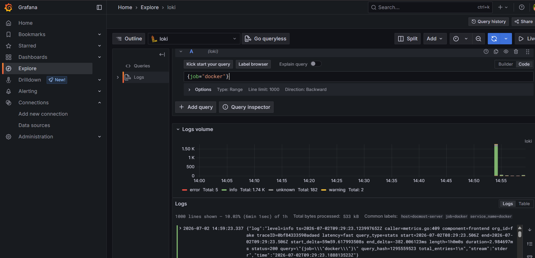535x258 pixels.
Task: Click the zoom out time range icon
Action: [x=478, y=39]
